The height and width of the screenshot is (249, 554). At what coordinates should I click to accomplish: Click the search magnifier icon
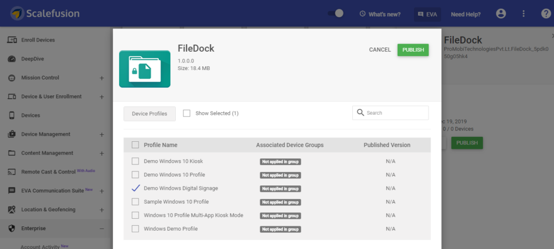[360, 113]
